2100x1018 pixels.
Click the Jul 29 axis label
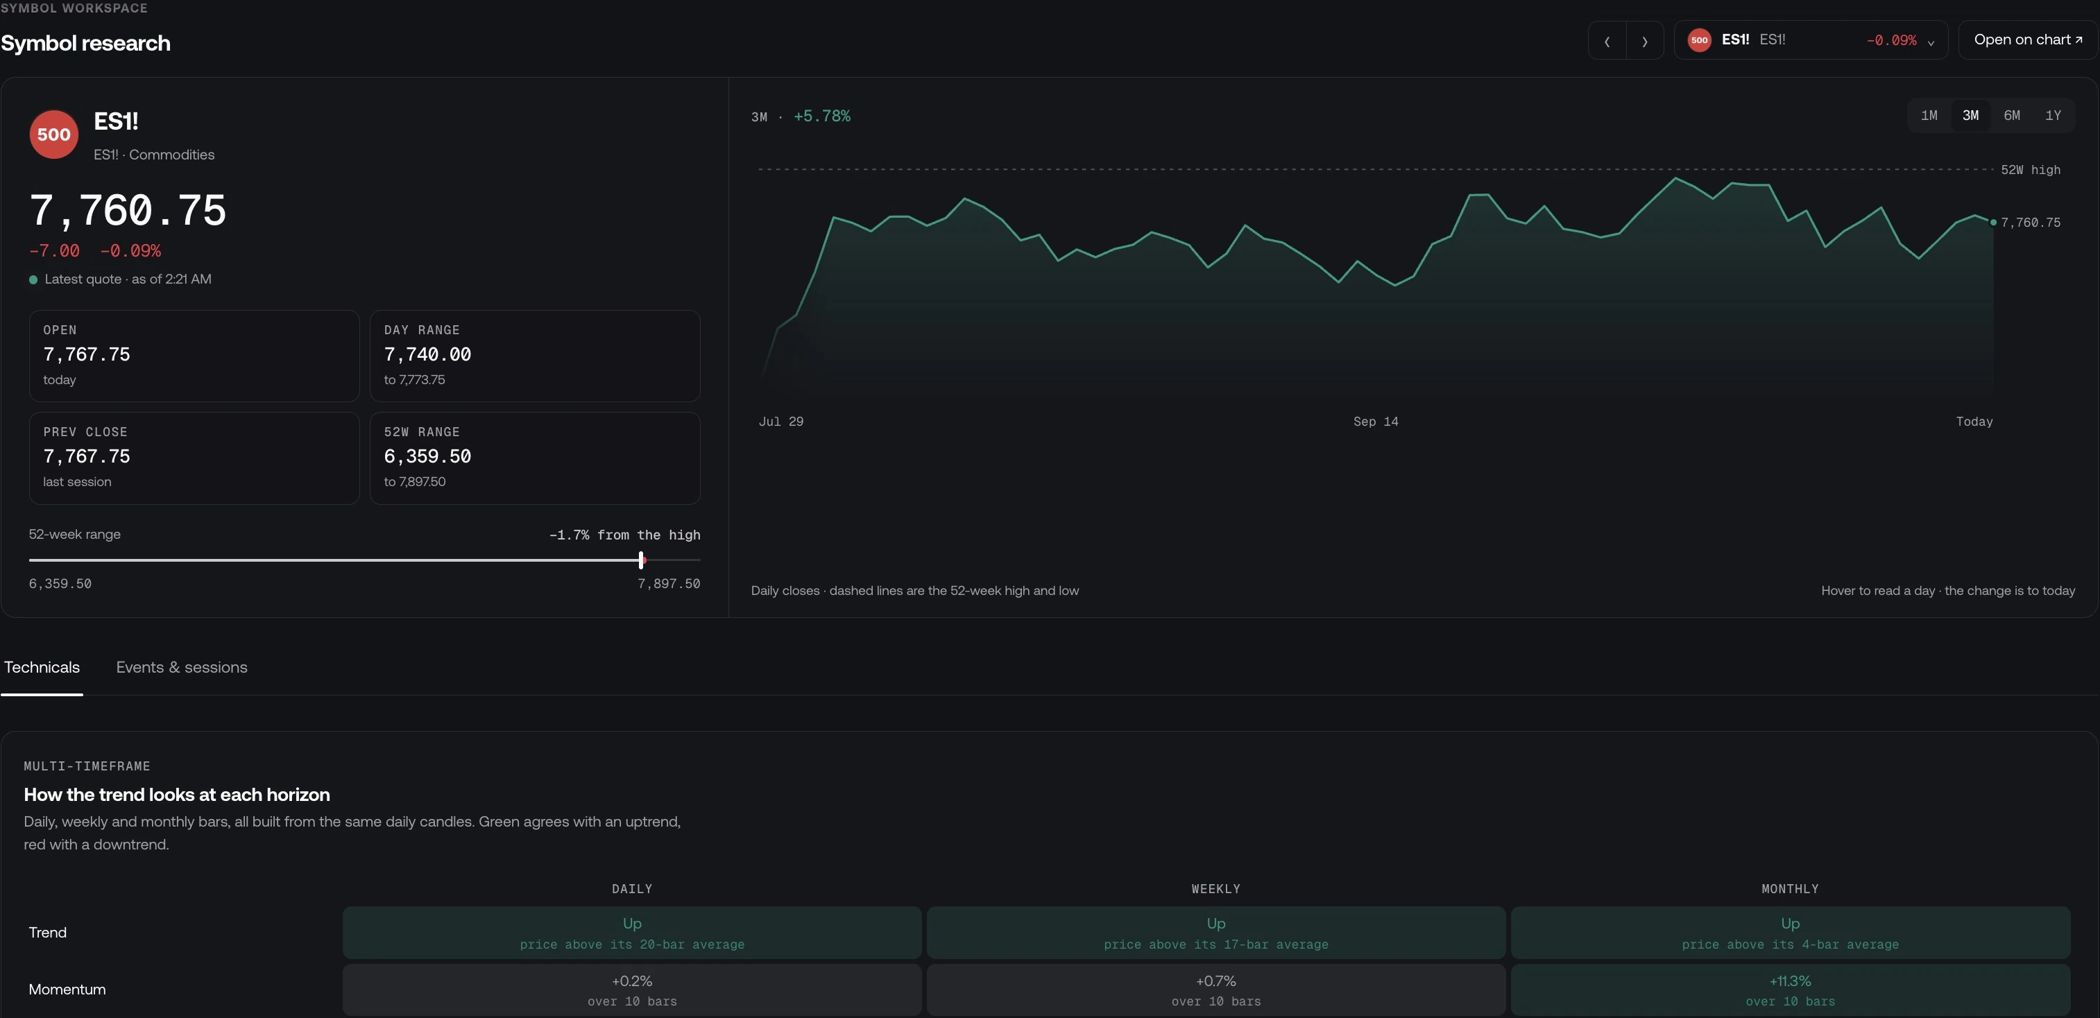click(781, 422)
